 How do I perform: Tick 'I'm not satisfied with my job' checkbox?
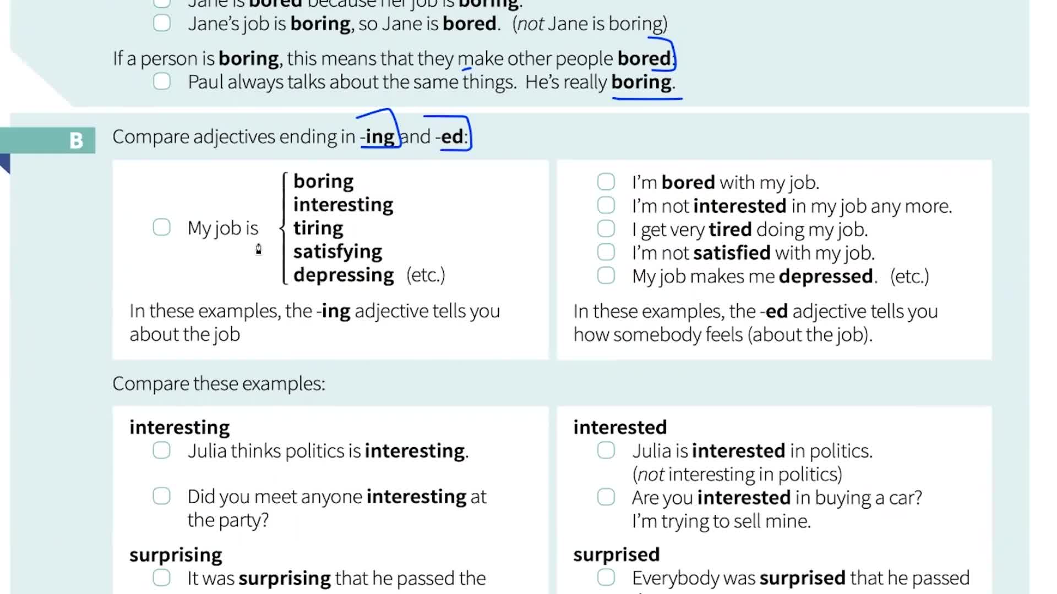606,252
